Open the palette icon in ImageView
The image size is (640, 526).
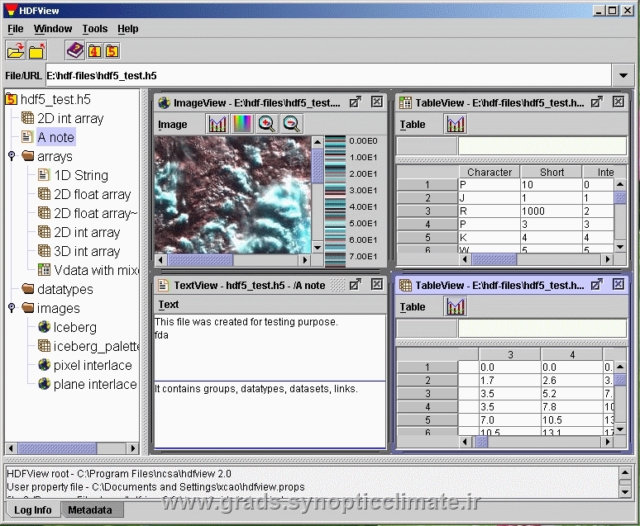[241, 124]
